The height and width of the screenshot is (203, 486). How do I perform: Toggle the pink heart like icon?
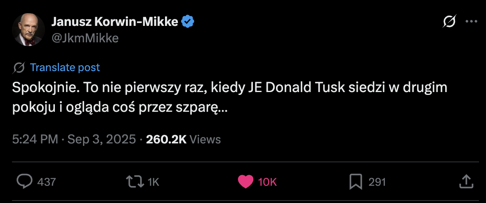click(246, 182)
